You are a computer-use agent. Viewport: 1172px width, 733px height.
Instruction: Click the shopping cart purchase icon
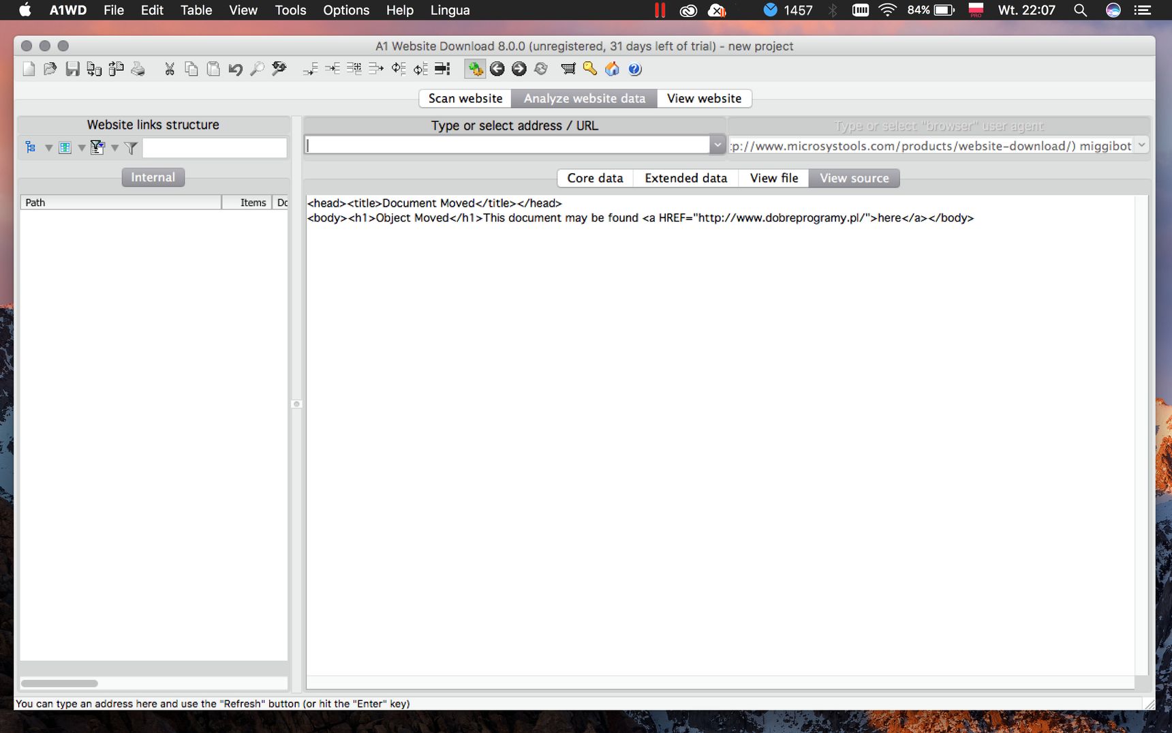point(568,69)
